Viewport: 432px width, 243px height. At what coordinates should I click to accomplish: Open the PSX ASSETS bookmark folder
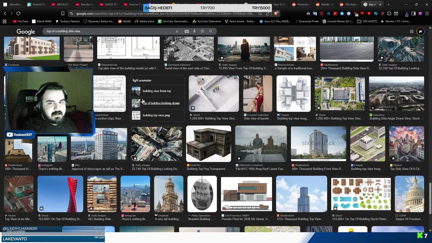click(x=367, y=21)
